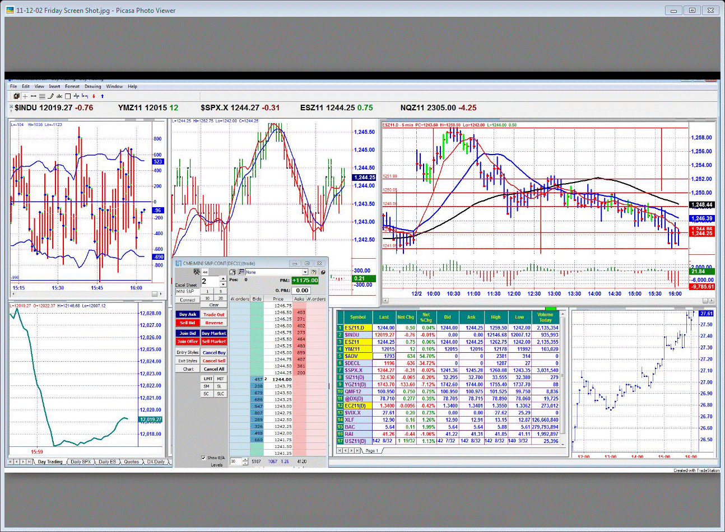Viewport: 725px width, 532px height.
Task: Open the Edit menu
Action: coord(26,86)
